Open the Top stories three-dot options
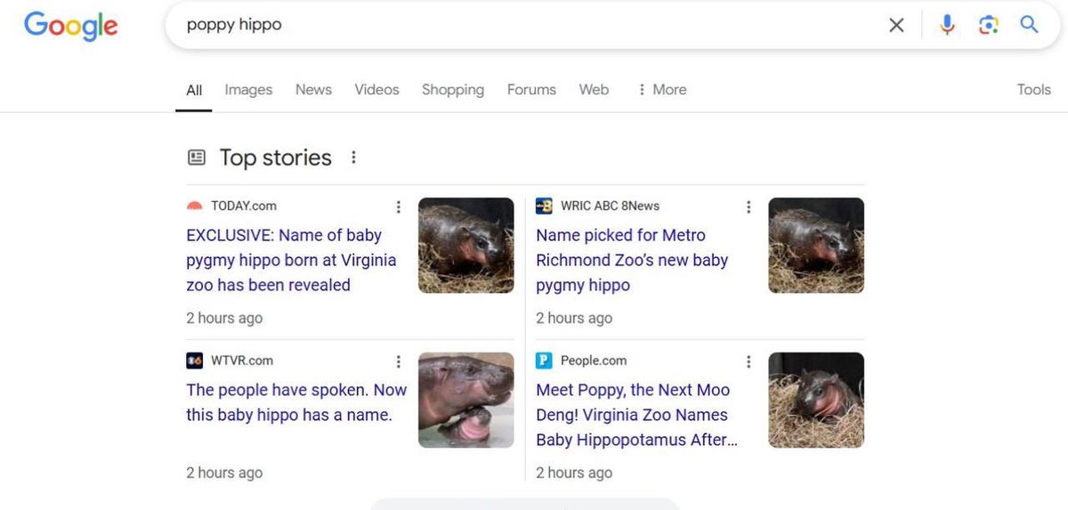This screenshot has height=510, width=1068. coord(353,158)
